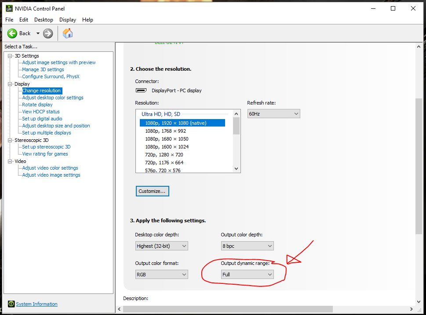Viewport: 426px width, 315px height.
Task: Open the Refresh rate 60Hz dropdown
Action: [x=273, y=114]
